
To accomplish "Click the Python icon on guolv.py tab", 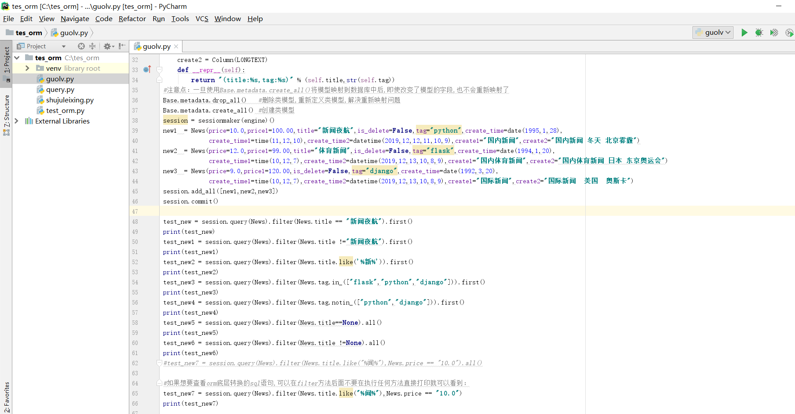I will 137,46.
